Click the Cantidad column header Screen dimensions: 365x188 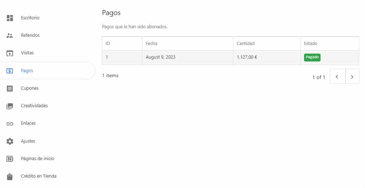point(245,43)
